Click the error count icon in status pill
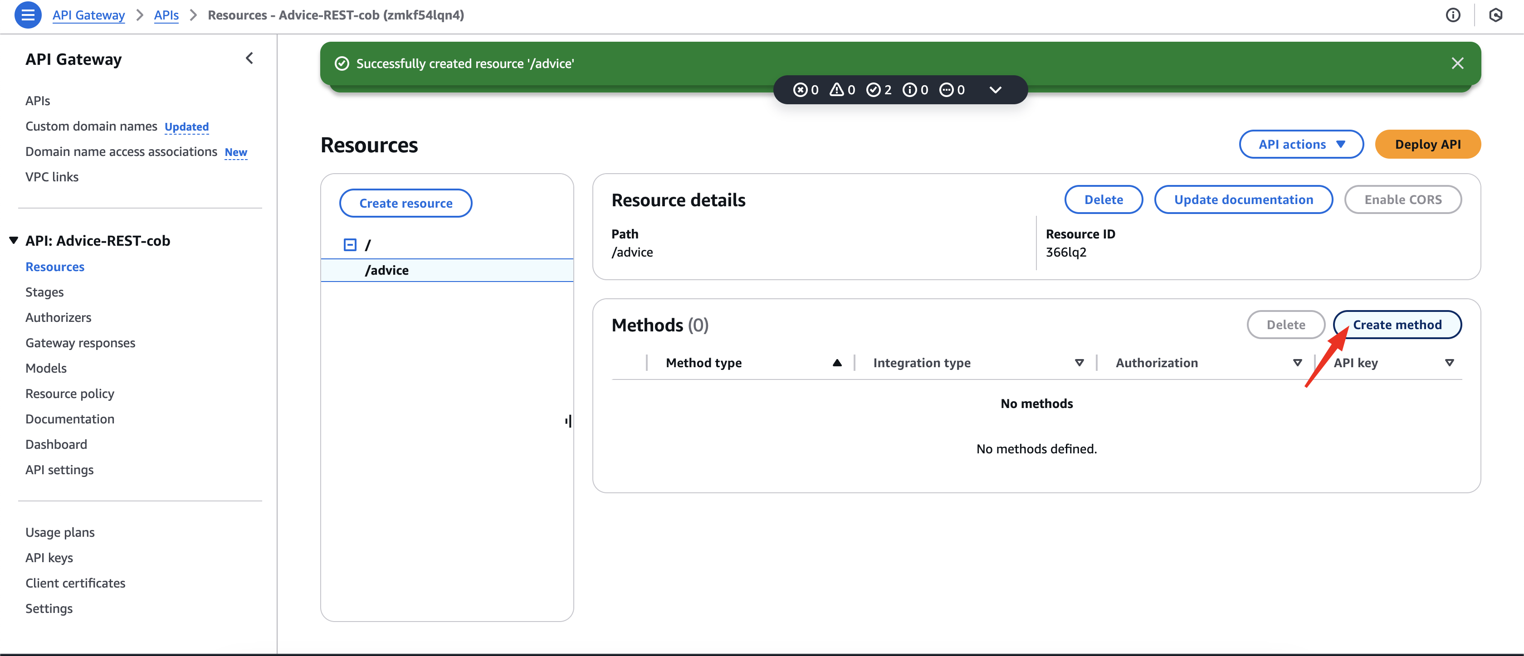Image resolution: width=1524 pixels, height=656 pixels. [x=800, y=90]
